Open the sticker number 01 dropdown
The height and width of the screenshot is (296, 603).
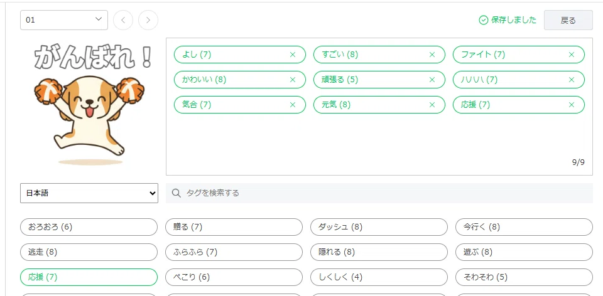(64, 20)
